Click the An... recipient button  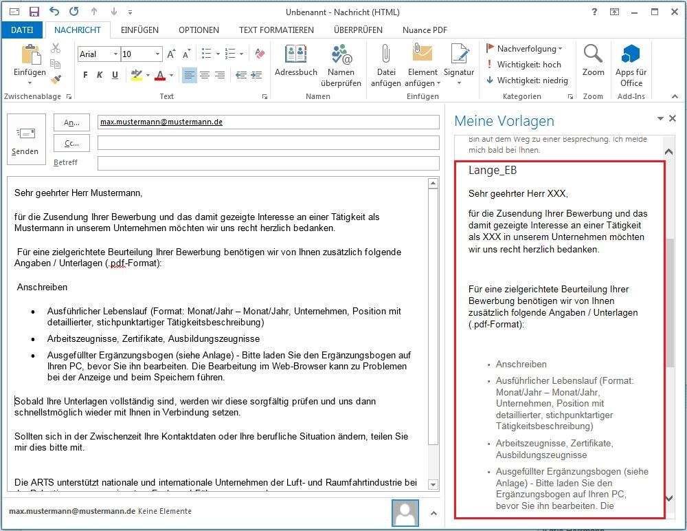(71, 122)
